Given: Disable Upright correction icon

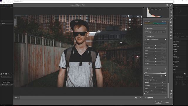Looking at the screenshot, I should [150, 32].
